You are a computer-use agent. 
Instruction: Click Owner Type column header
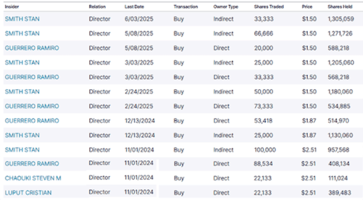coord(226,6)
